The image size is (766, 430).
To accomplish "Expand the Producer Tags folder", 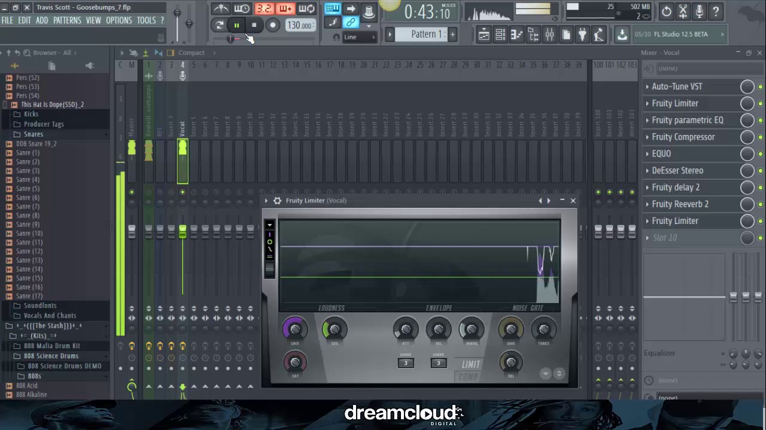I will (x=44, y=124).
